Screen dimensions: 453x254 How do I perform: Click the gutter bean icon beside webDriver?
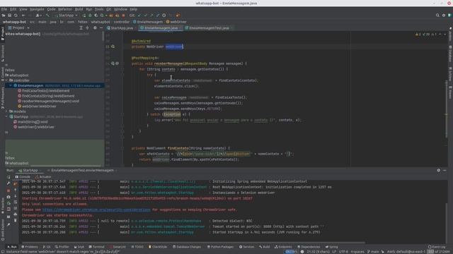coord(113,47)
